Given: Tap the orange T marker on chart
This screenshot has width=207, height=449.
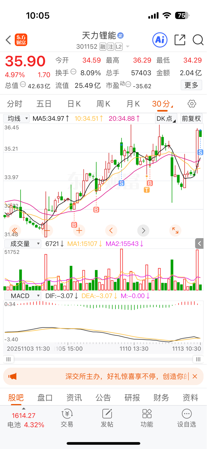Looking at the screenshot, I should (147, 190).
